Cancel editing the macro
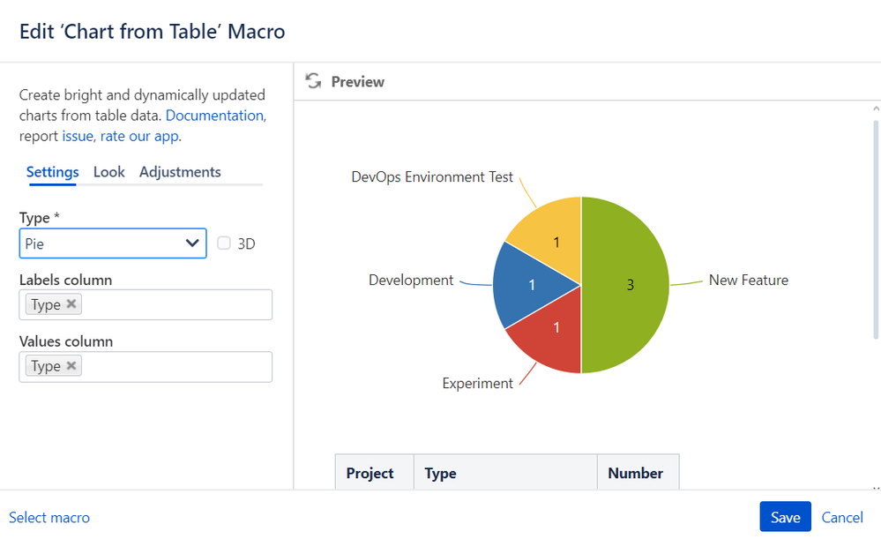The image size is (881, 539). point(842,518)
